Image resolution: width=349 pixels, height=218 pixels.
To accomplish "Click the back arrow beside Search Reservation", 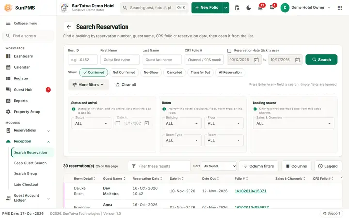I will 69,27.
